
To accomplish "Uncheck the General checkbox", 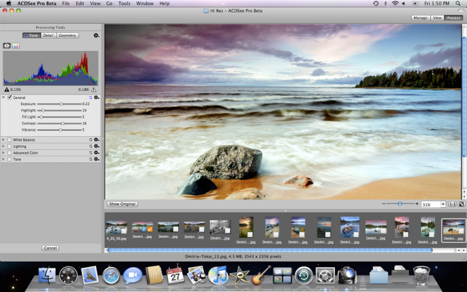I will (x=10, y=97).
